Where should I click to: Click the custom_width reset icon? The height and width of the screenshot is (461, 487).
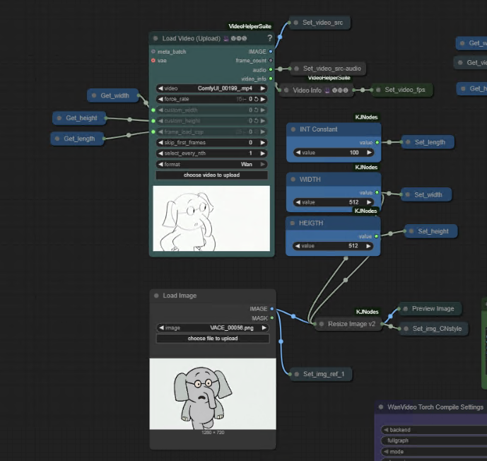[x=257, y=110]
